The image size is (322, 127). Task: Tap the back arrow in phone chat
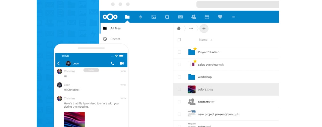click(59, 63)
